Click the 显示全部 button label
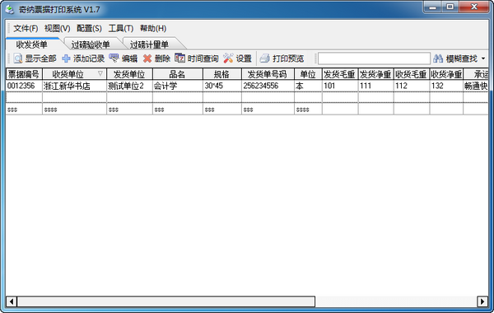494x313 pixels. [x=40, y=58]
